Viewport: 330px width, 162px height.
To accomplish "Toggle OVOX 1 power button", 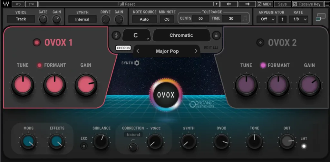I will coord(37,43).
